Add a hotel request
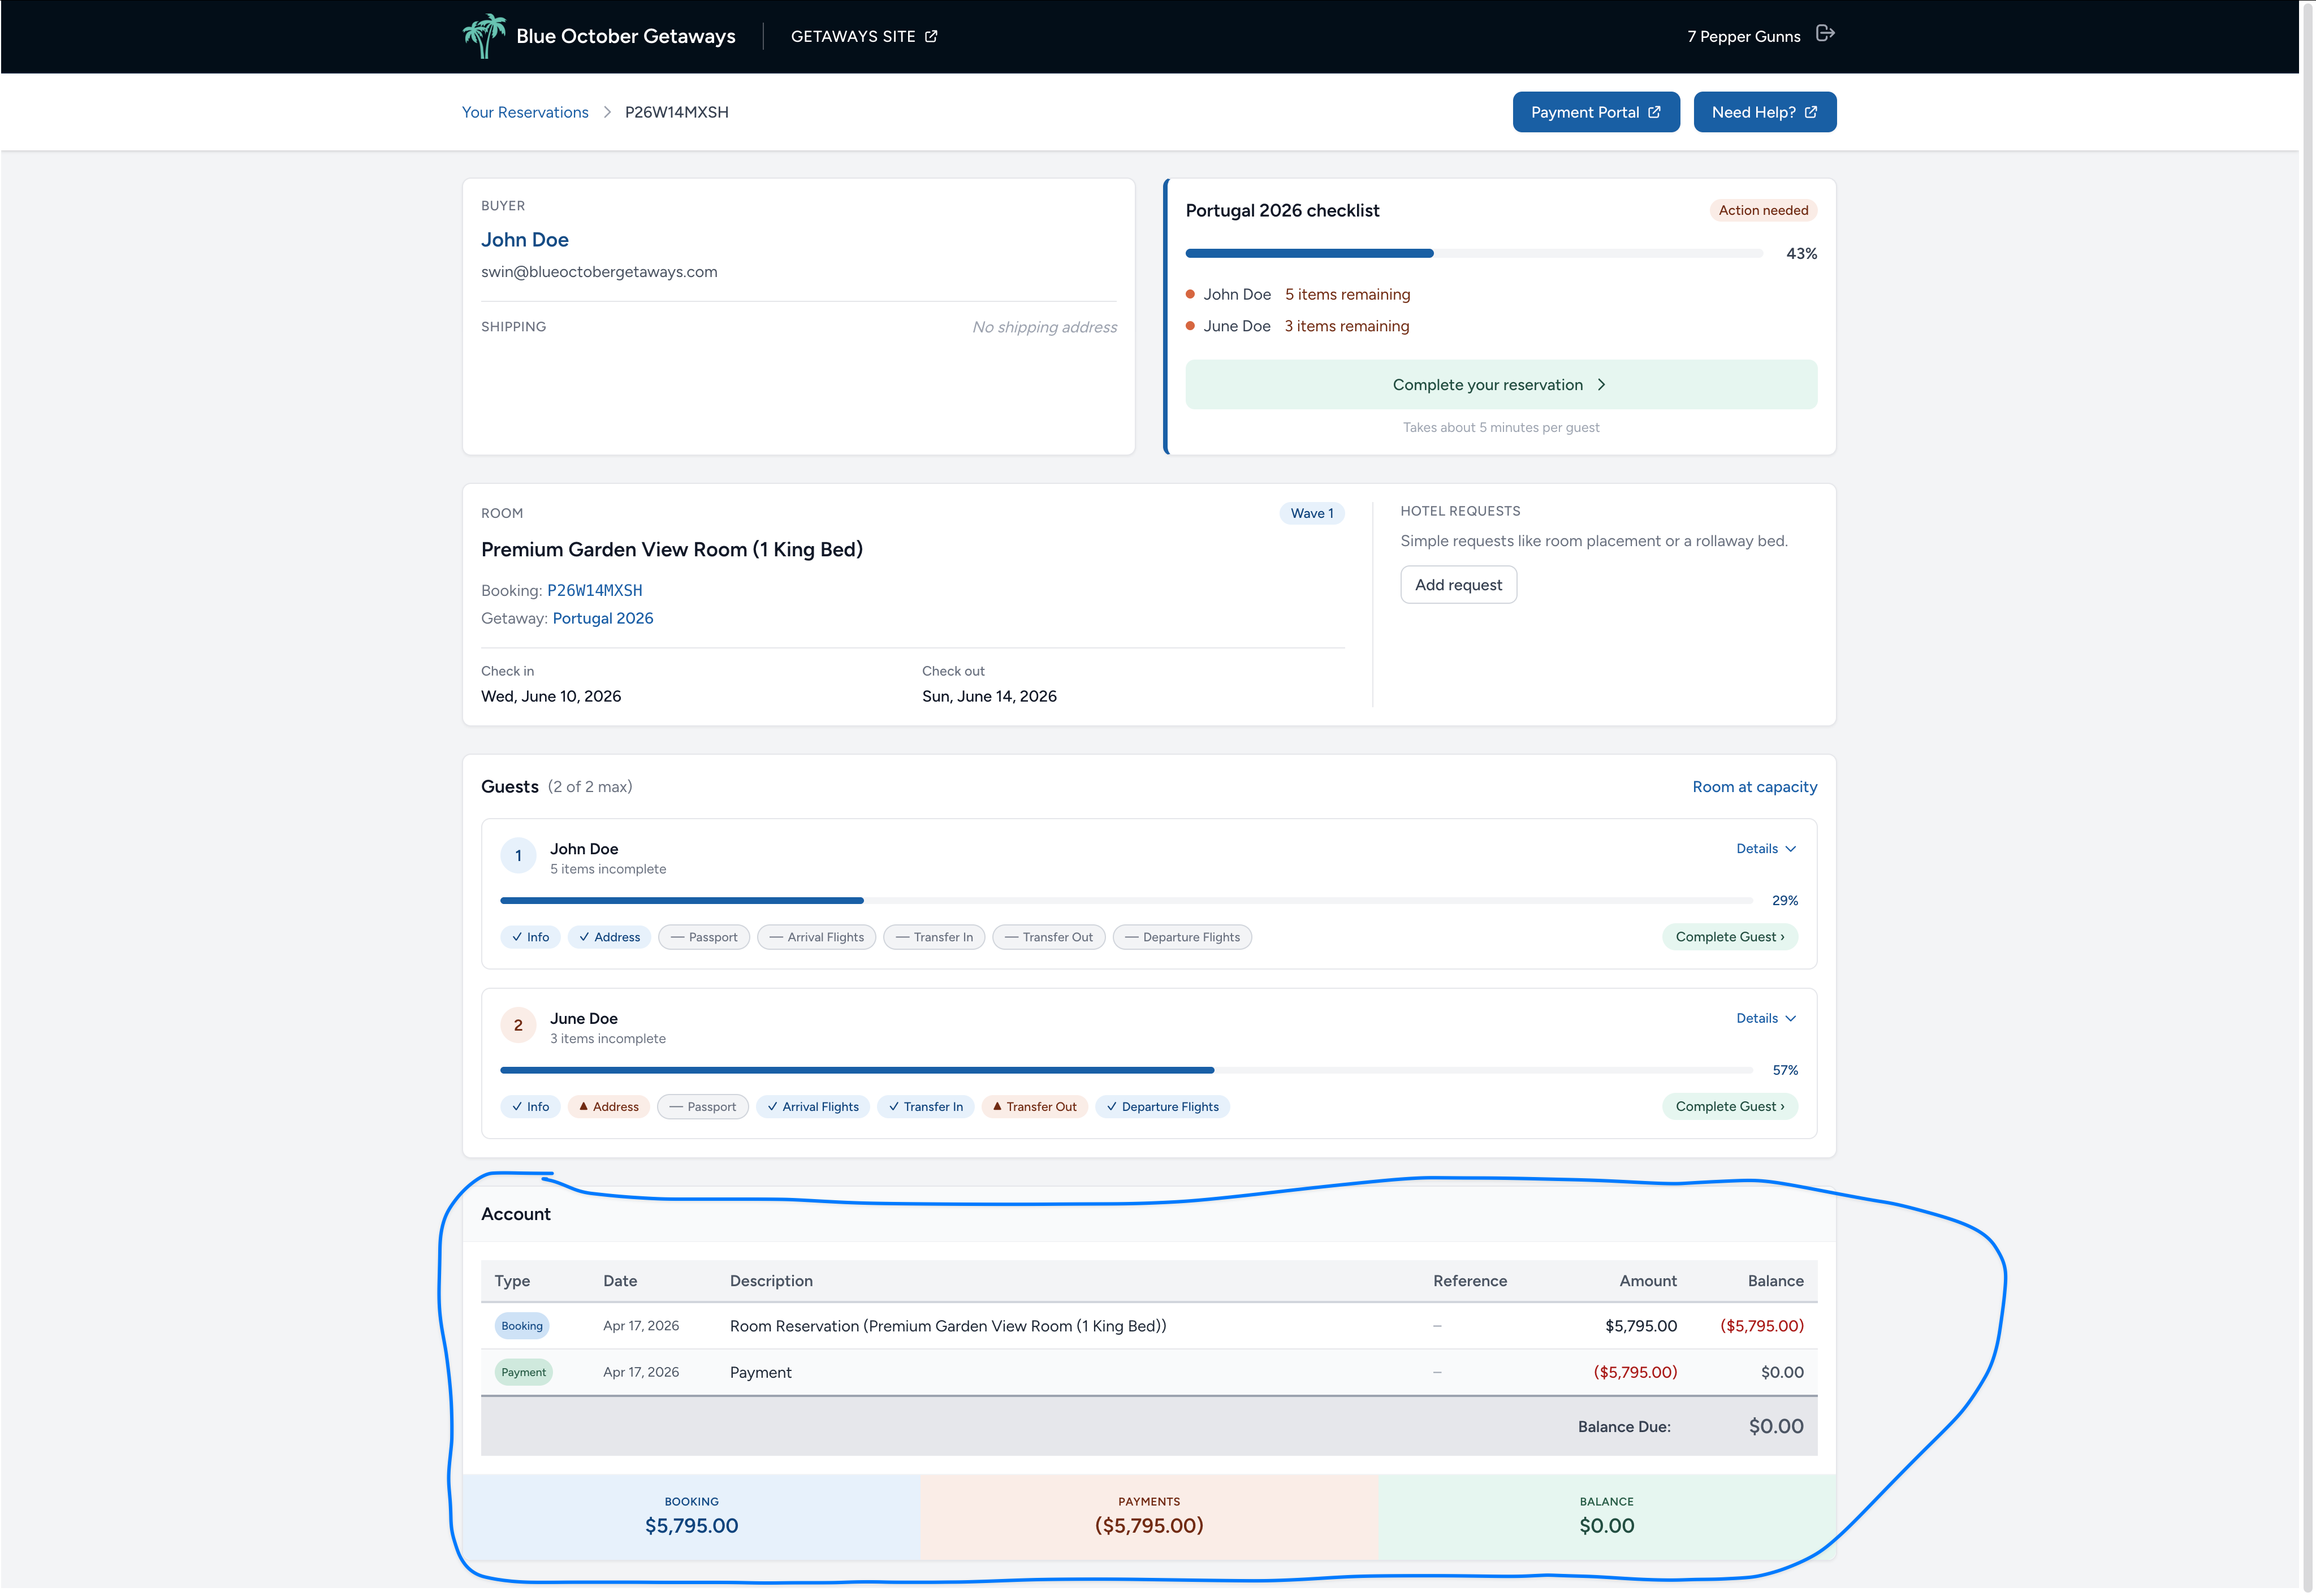Screen dimensions: 2316x1596 coord(1458,585)
